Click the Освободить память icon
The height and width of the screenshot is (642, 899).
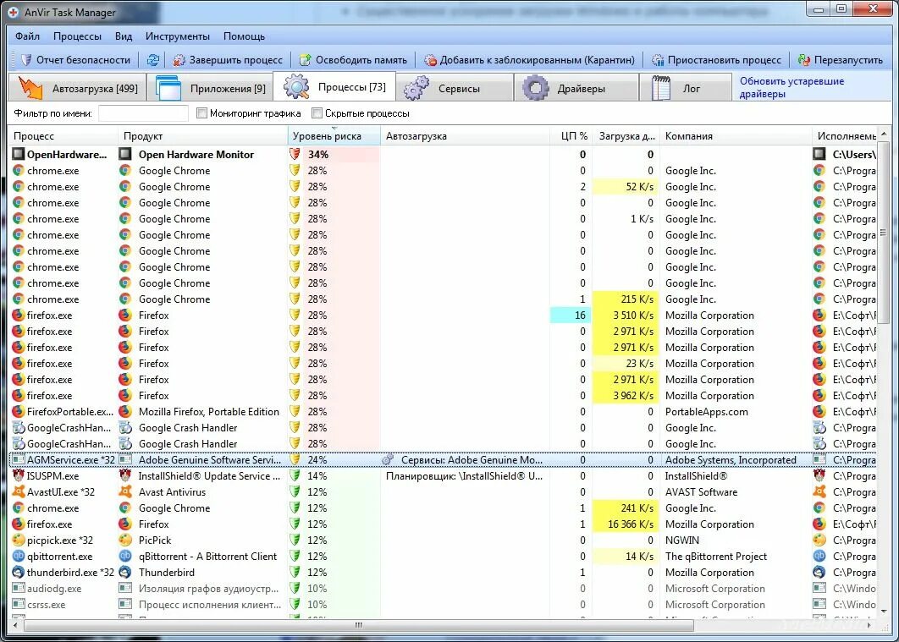(x=305, y=59)
